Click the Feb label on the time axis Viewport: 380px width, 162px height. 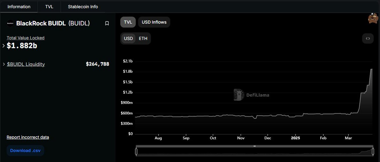(x=323, y=138)
